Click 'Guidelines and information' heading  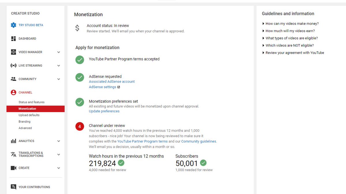288,14
